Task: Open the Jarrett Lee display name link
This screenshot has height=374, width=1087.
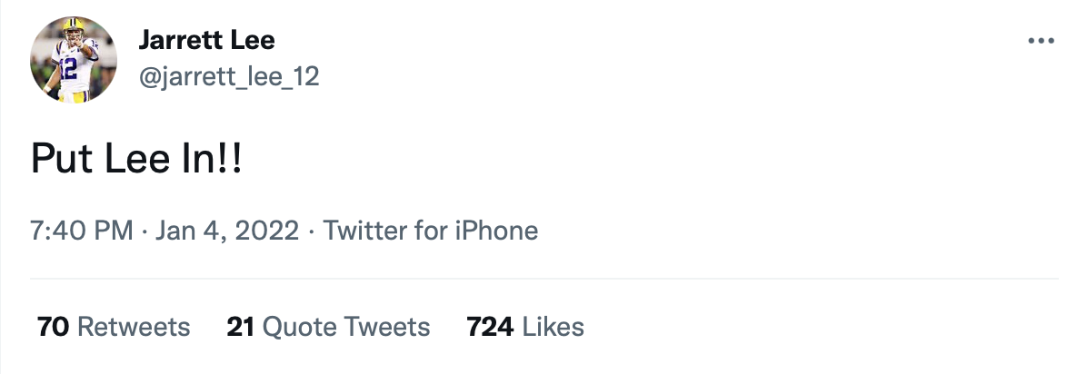Action: click(206, 40)
